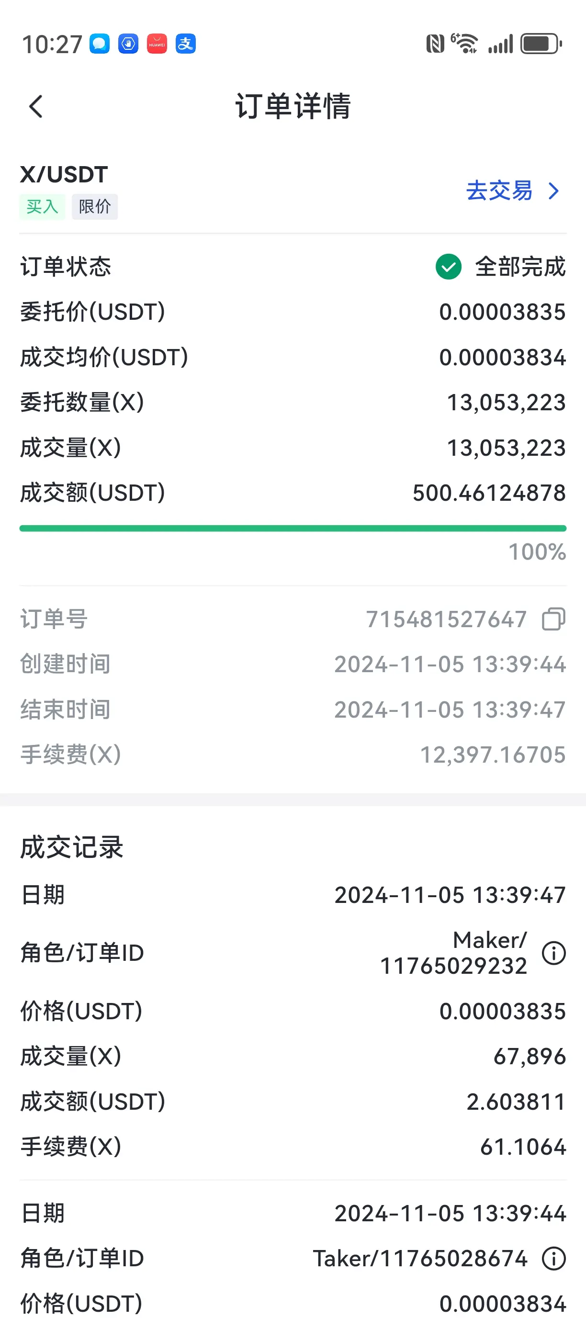Open the 去交易 chevron arrow

point(553,191)
